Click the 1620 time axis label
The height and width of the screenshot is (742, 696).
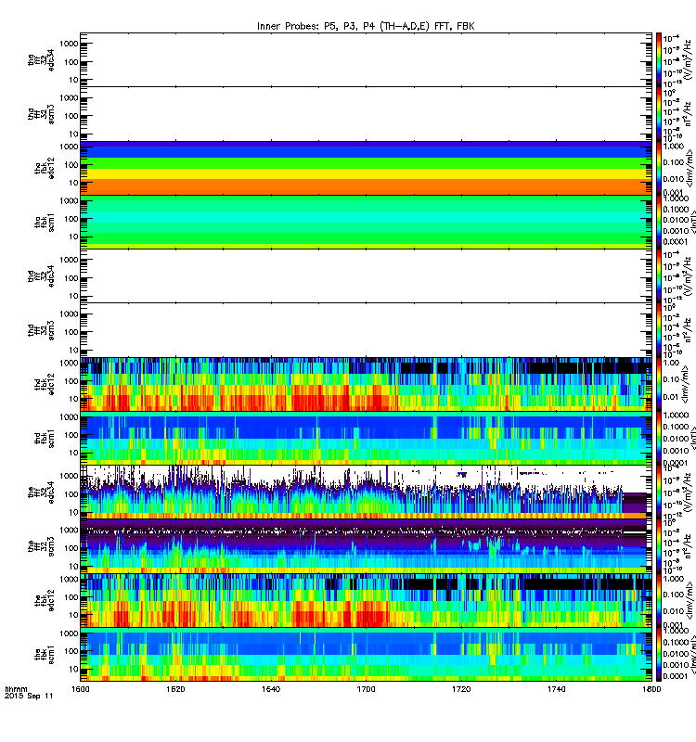tap(175, 689)
